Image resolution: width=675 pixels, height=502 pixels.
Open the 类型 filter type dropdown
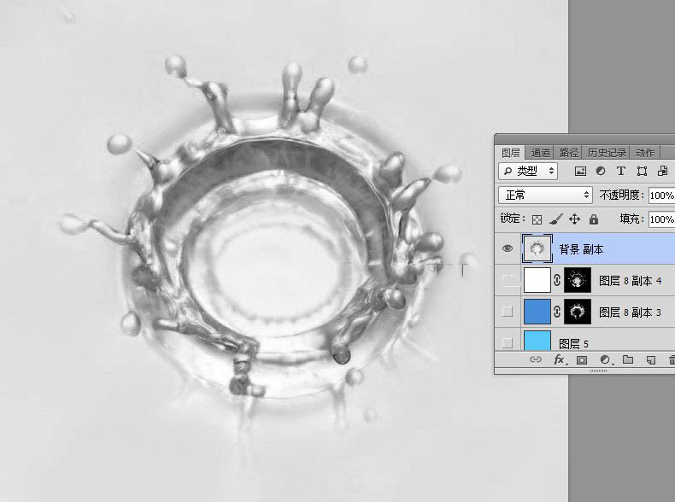click(x=528, y=172)
